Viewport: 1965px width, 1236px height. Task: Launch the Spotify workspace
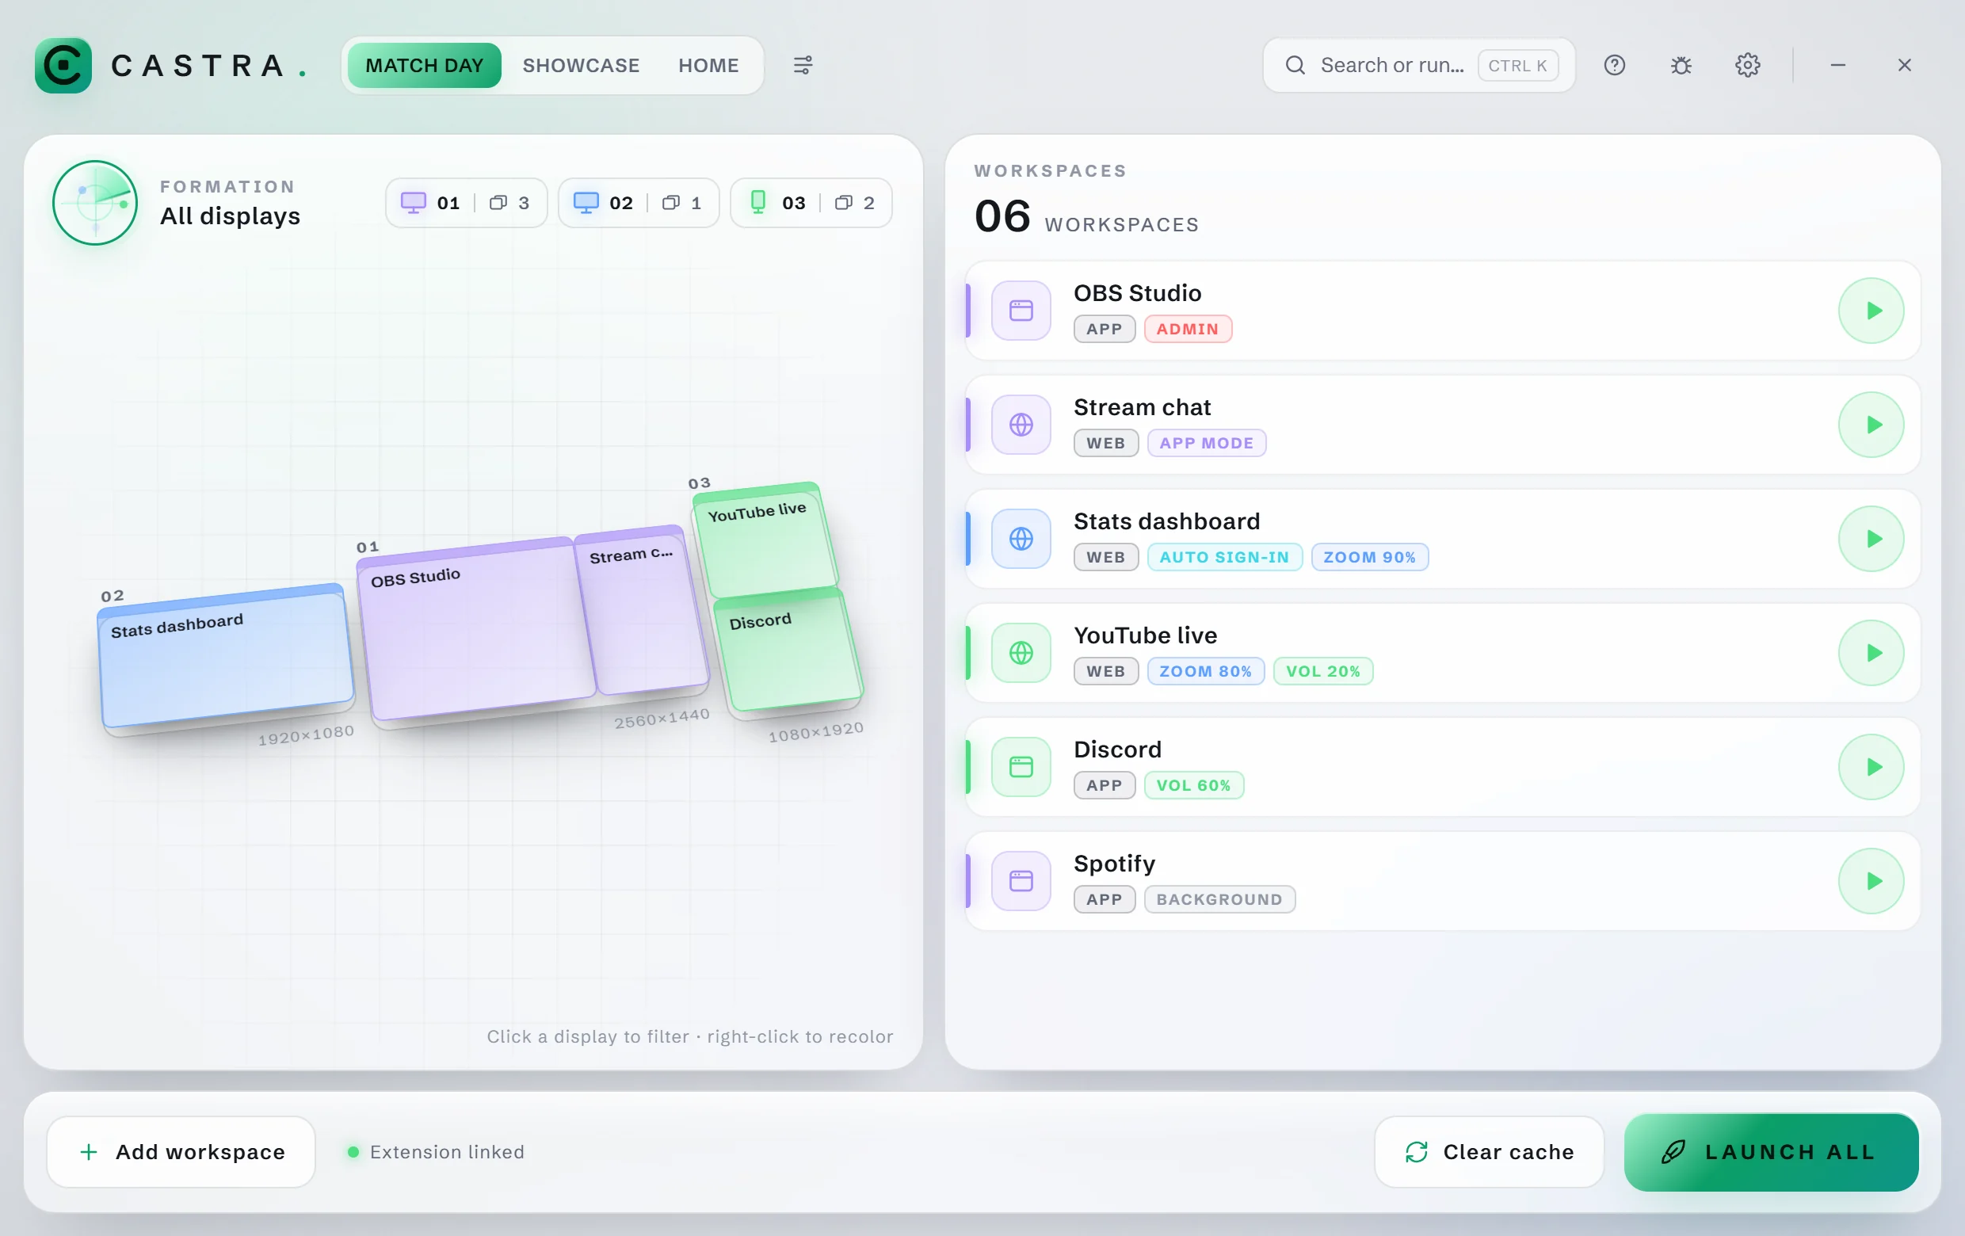[1871, 881]
